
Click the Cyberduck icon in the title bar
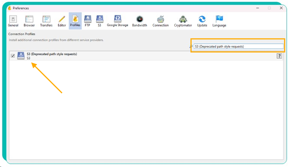click(10, 8)
